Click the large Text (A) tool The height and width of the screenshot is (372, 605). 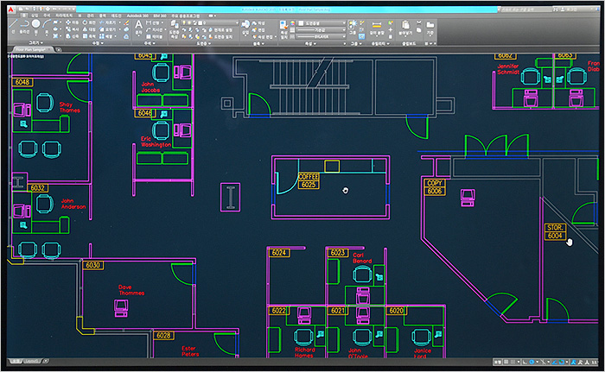[138, 26]
